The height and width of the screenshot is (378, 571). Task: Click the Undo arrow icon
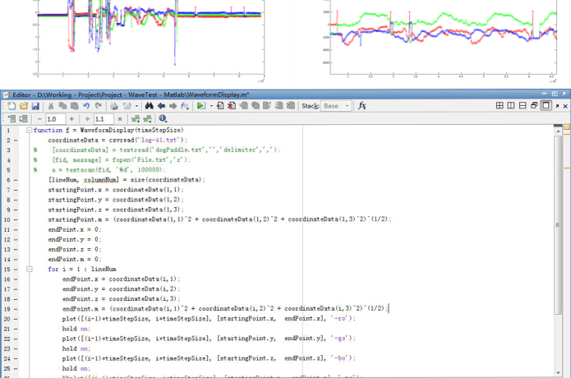[x=86, y=106]
